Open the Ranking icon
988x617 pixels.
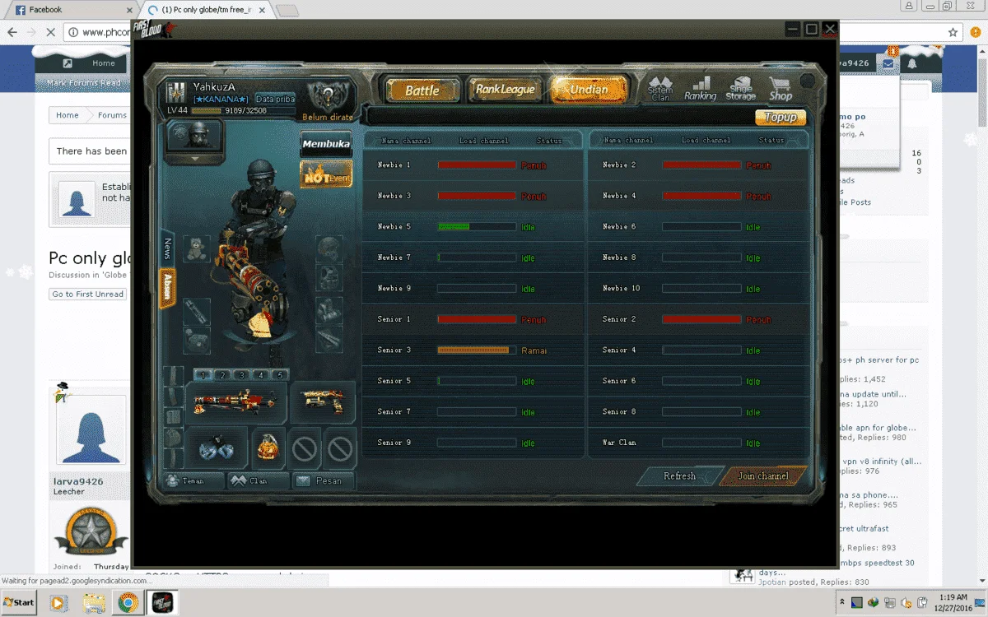(x=700, y=88)
